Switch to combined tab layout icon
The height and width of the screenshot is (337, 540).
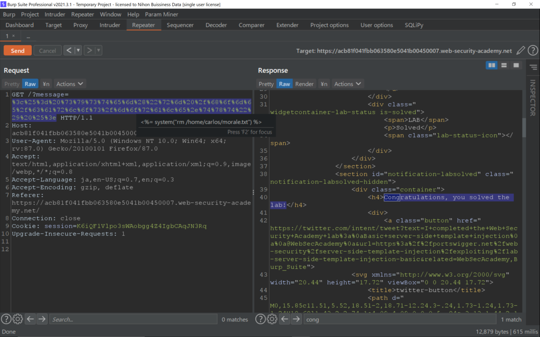[516, 66]
